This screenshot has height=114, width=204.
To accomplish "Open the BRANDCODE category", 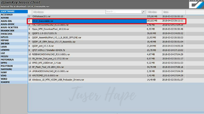I will pos(14,31).
